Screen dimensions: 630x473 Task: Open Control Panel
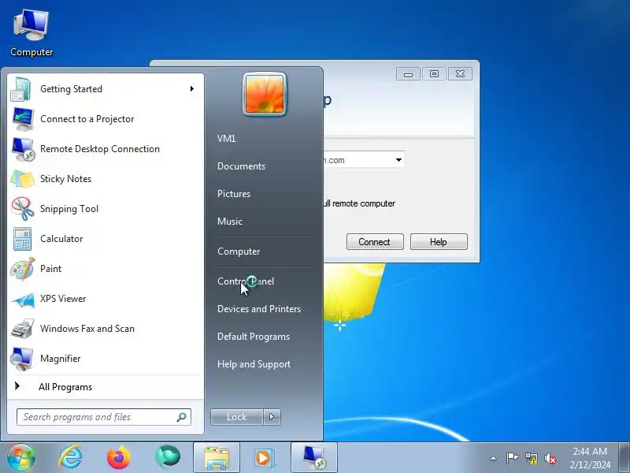pos(246,281)
